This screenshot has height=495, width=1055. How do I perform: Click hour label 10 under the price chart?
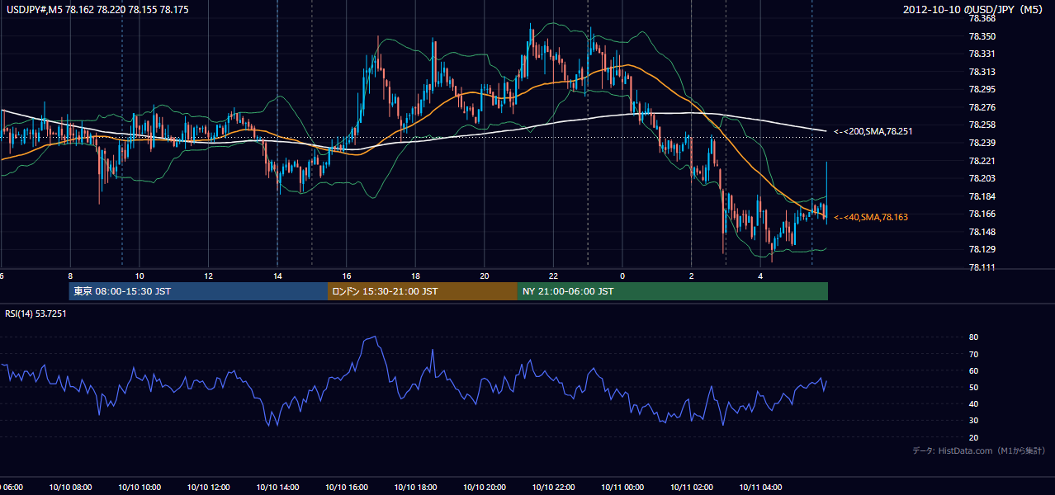click(x=140, y=276)
